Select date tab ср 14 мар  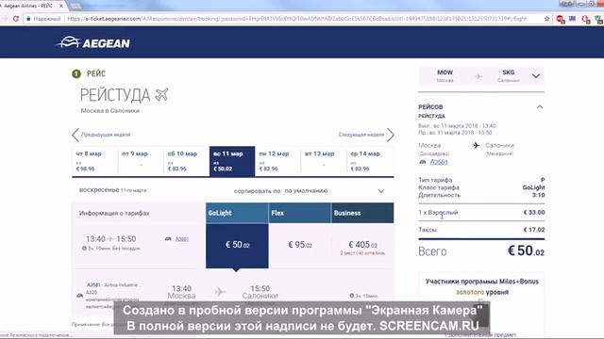(370, 161)
